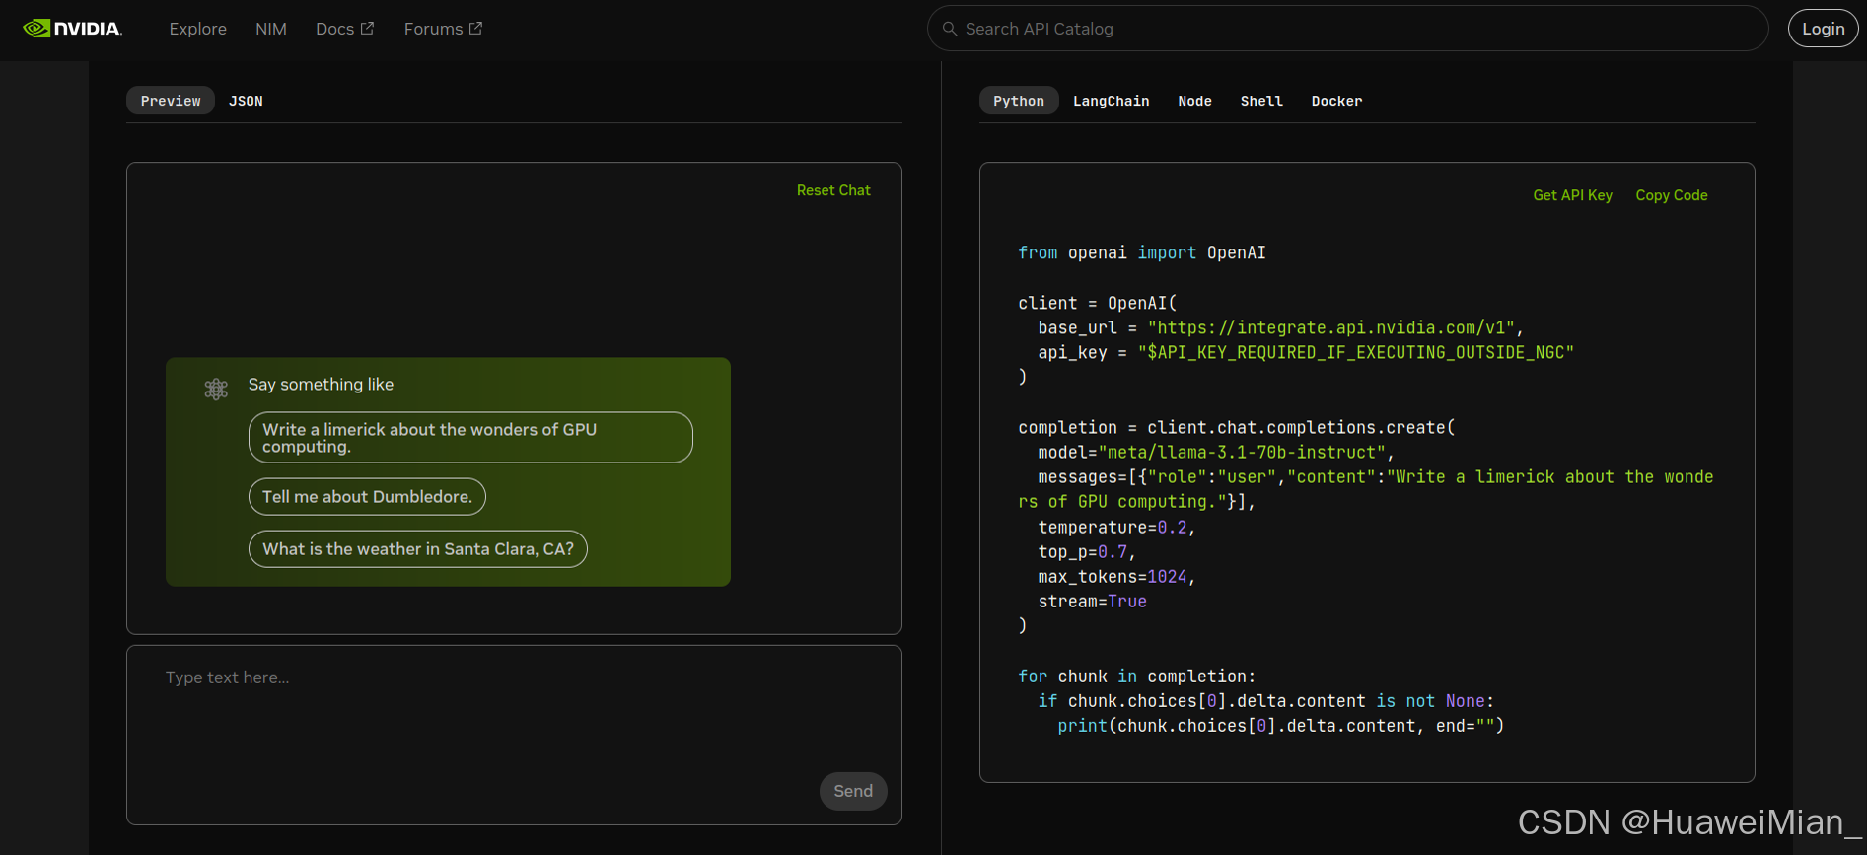
Task: Click the search magnifier icon
Action: point(950,29)
